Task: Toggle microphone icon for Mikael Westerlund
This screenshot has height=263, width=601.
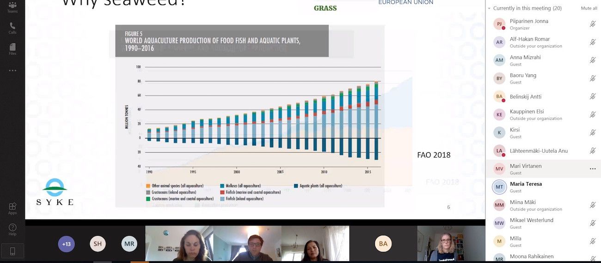Action: tap(592, 223)
